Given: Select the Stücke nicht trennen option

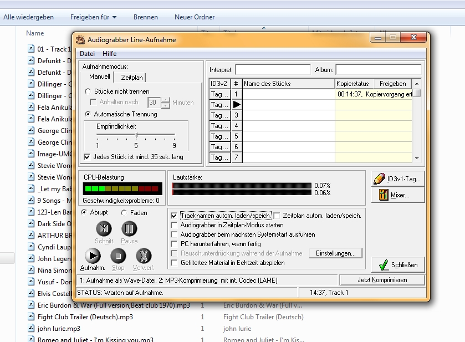Looking at the screenshot, I should (x=88, y=91).
